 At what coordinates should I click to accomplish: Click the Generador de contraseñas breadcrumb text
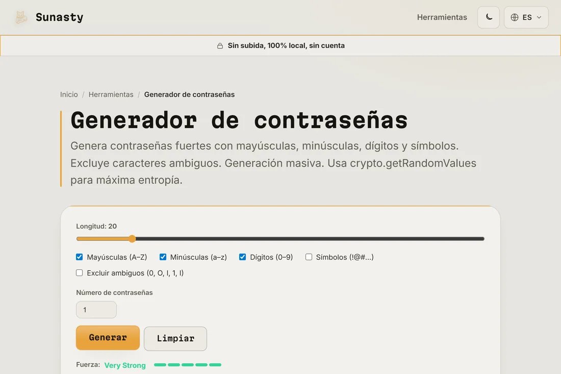pyautogui.click(x=189, y=94)
